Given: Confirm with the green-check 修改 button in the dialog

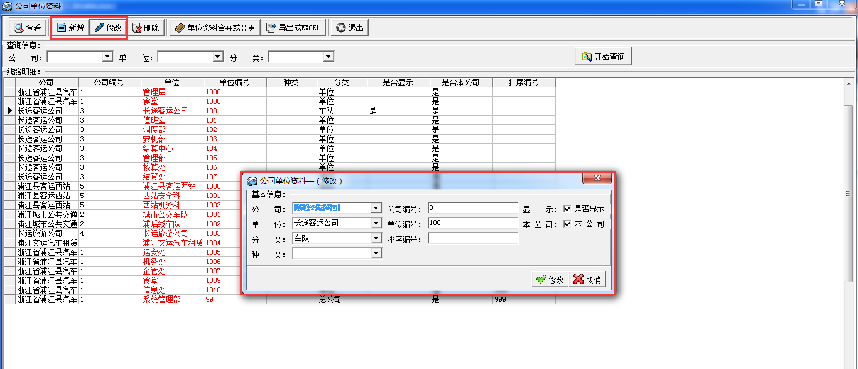Looking at the screenshot, I should click(x=550, y=280).
